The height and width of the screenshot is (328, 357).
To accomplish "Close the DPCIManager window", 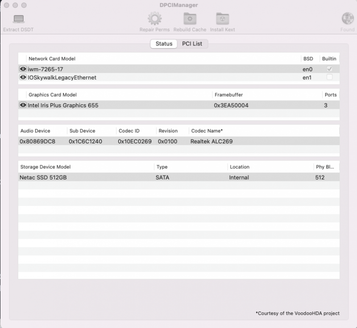I will (x=7, y=5).
